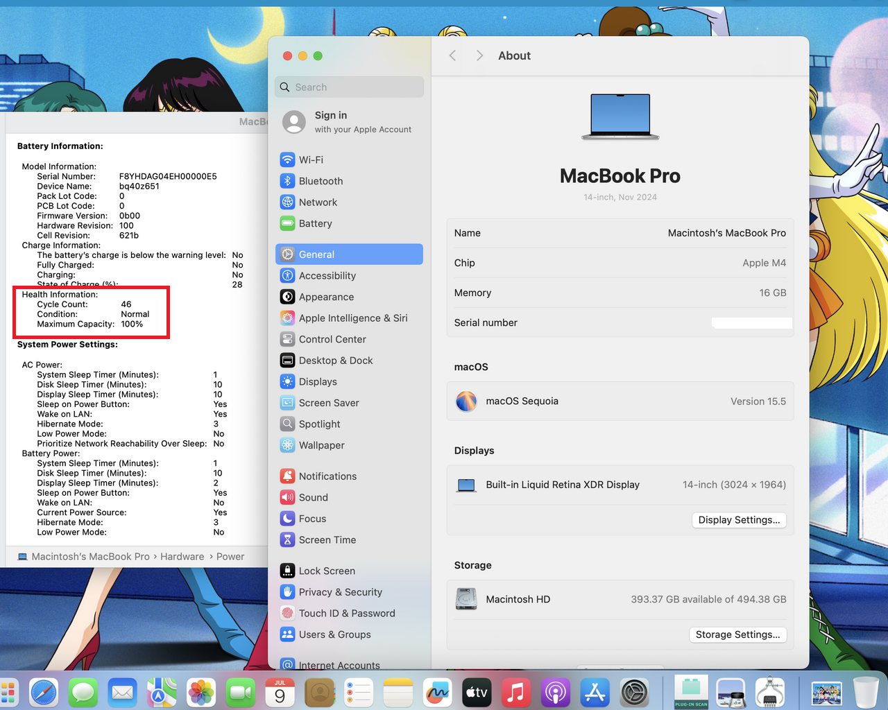Open the Trash in the Dock
The width and height of the screenshot is (888, 710).
(x=866, y=692)
